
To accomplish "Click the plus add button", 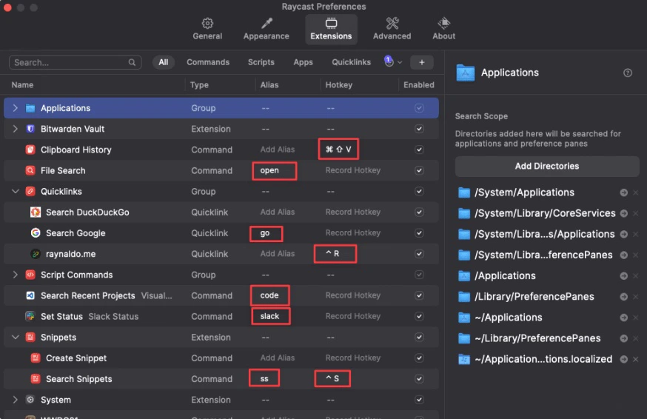I will 422,62.
